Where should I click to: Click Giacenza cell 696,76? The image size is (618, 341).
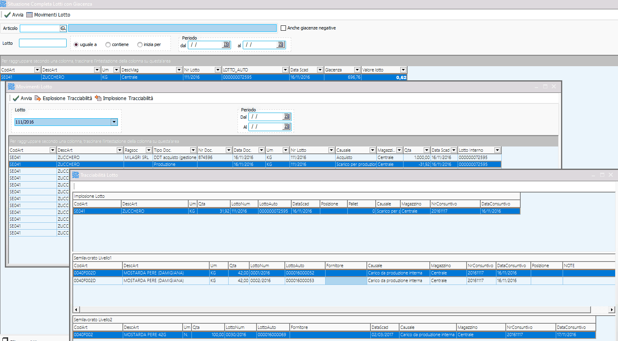pyautogui.click(x=343, y=77)
